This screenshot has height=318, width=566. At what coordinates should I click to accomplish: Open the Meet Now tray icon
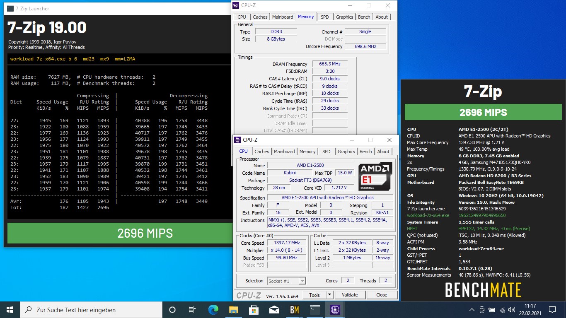(482, 310)
